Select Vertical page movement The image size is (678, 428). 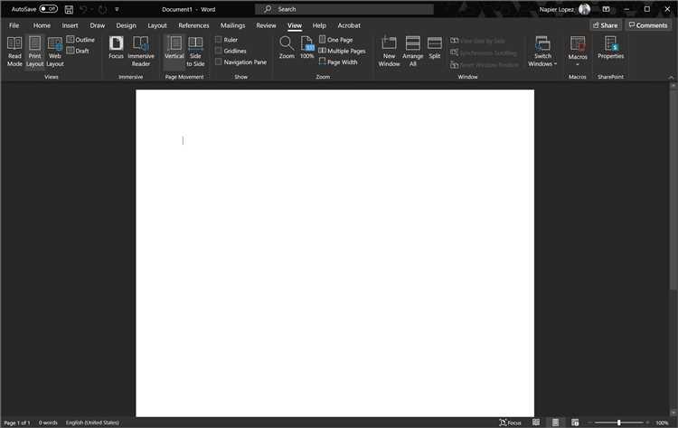[174, 52]
